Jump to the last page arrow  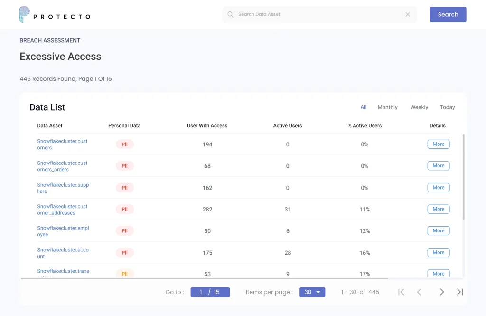pyautogui.click(x=459, y=292)
